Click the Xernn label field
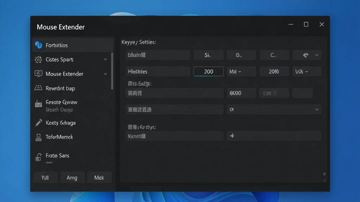 tap(174, 136)
